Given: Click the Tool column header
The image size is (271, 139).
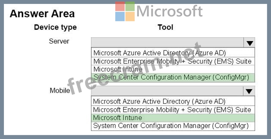Looking at the screenshot, I should 166,27.
